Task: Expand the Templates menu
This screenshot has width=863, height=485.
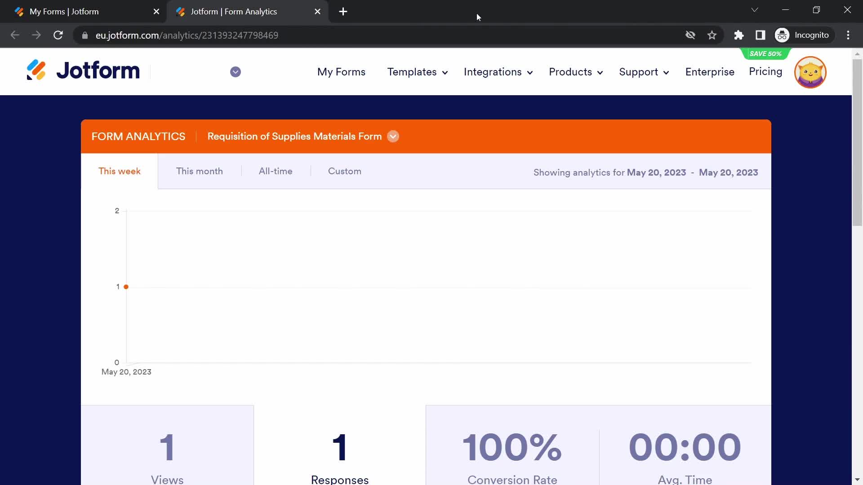Action: coord(418,72)
